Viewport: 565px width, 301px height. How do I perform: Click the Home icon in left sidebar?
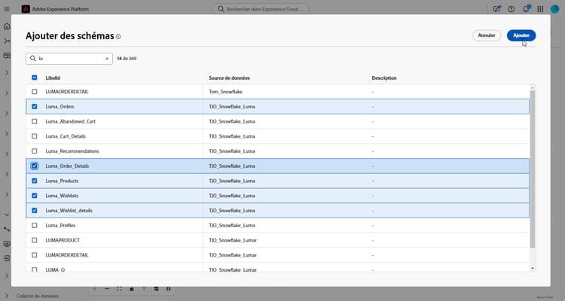pyautogui.click(x=7, y=26)
